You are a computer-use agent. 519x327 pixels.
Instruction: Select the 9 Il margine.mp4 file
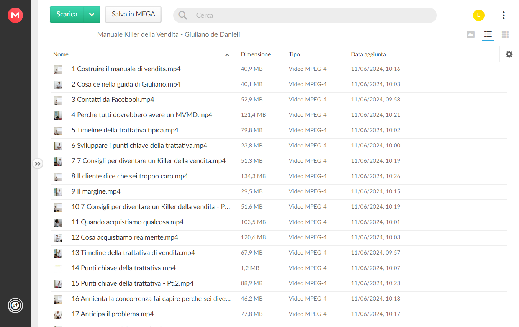coord(279,191)
